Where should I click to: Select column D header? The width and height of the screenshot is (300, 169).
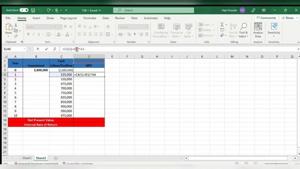point(89,56)
